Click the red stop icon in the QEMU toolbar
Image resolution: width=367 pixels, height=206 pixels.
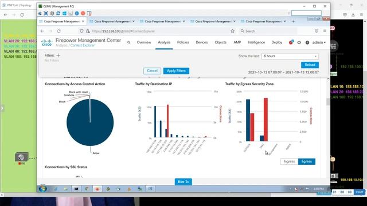83,13
